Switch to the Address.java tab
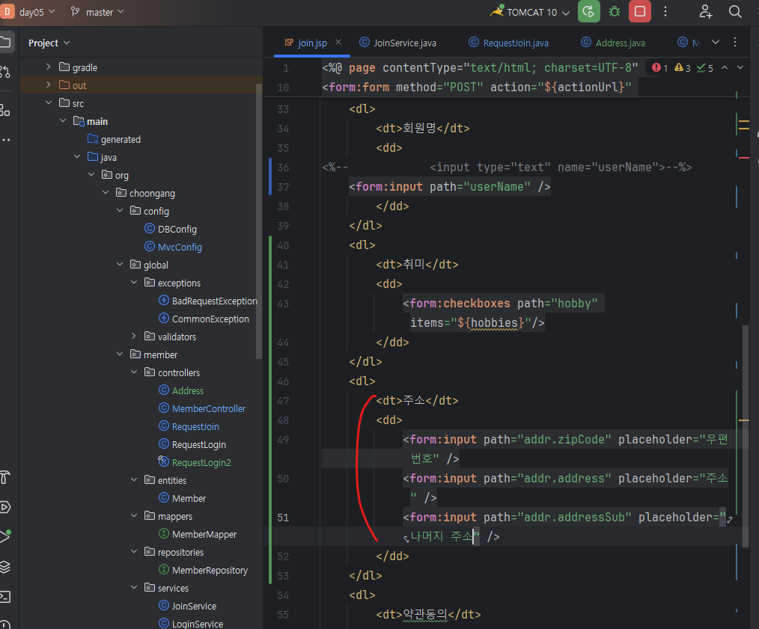The image size is (759, 629). [613, 43]
